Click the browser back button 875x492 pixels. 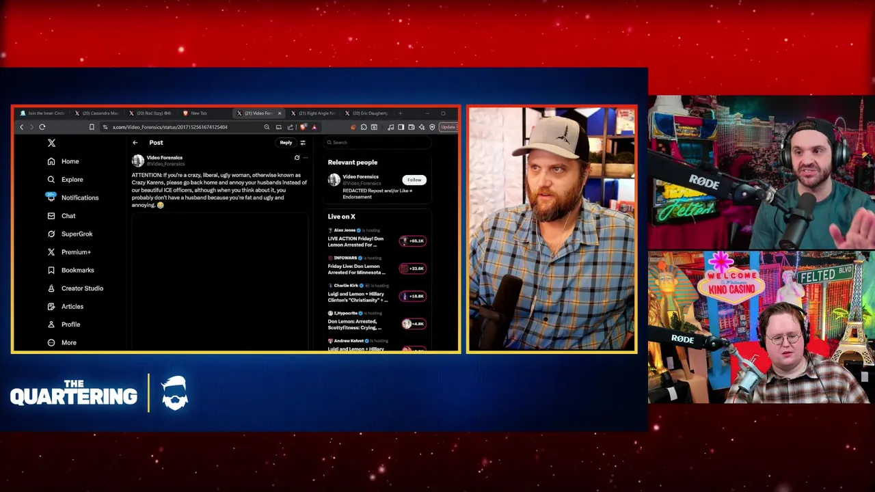point(22,127)
